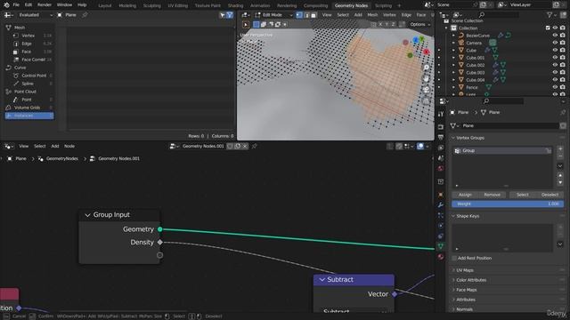
Task: Open the View Layer properties tab icon
Action: coord(441,148)
